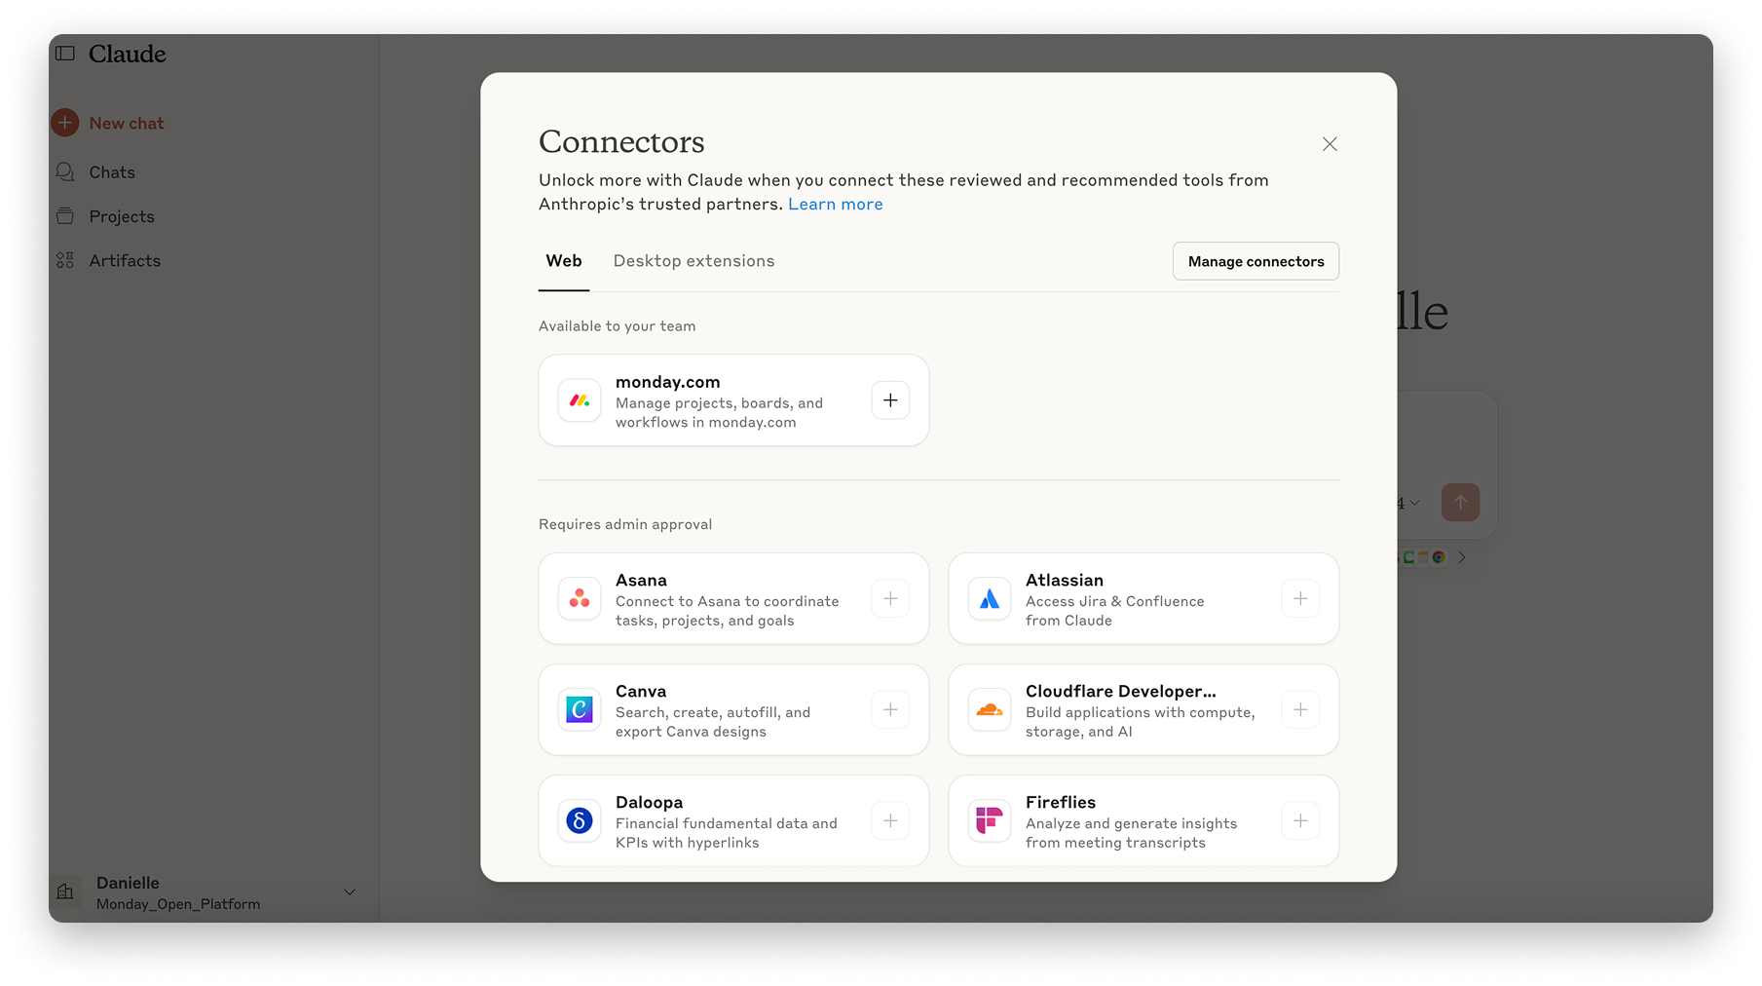
Task: Add the Atlassian connector with plus
Action: pyautogui.click(x=1300, y=598)
